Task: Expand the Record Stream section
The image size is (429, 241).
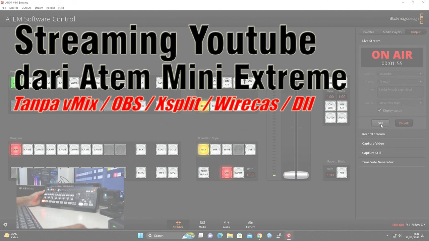Action: (373, 134)
